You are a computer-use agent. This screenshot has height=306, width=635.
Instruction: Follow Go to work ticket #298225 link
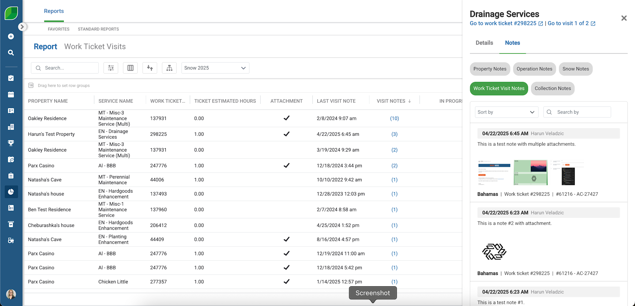506,24
